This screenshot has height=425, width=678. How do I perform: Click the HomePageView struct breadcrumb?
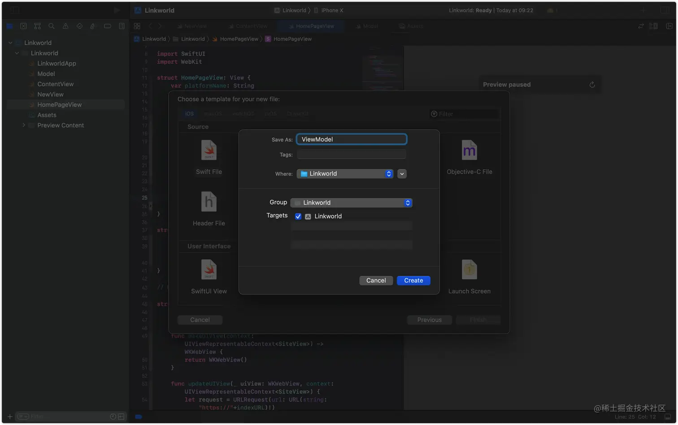(288, 39)
